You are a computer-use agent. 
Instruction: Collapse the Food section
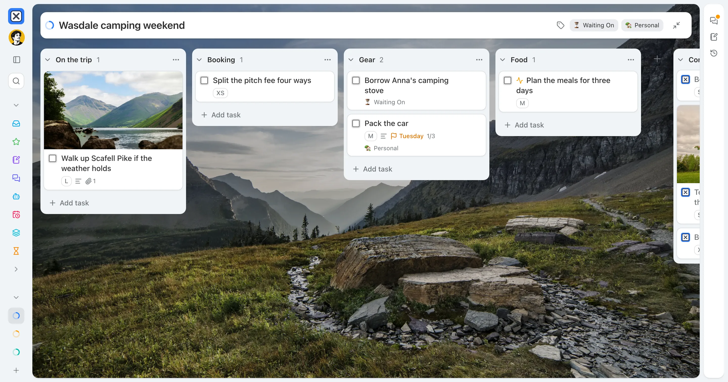503,60
